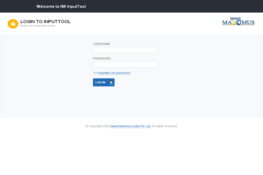
Task: Click the yellow lock icon
Action: pos(13,24)
